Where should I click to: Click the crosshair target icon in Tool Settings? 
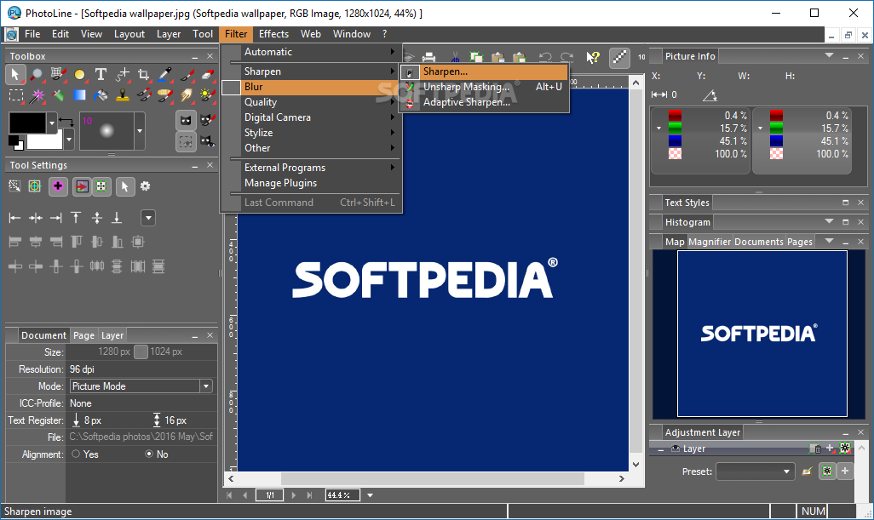pyautogui.click(x=35, y=186)
